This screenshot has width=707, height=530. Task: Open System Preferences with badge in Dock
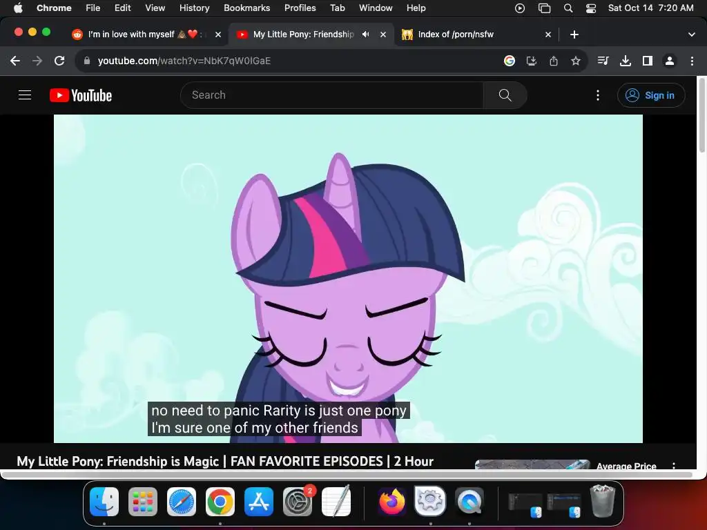pos(298,502)
